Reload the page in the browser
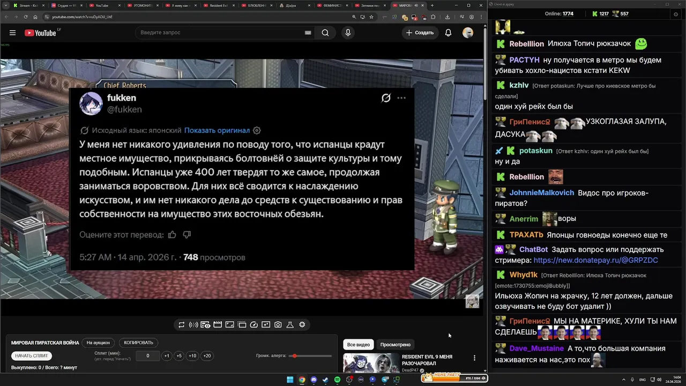This screenshot has height=386, width=686. [25, 17]
